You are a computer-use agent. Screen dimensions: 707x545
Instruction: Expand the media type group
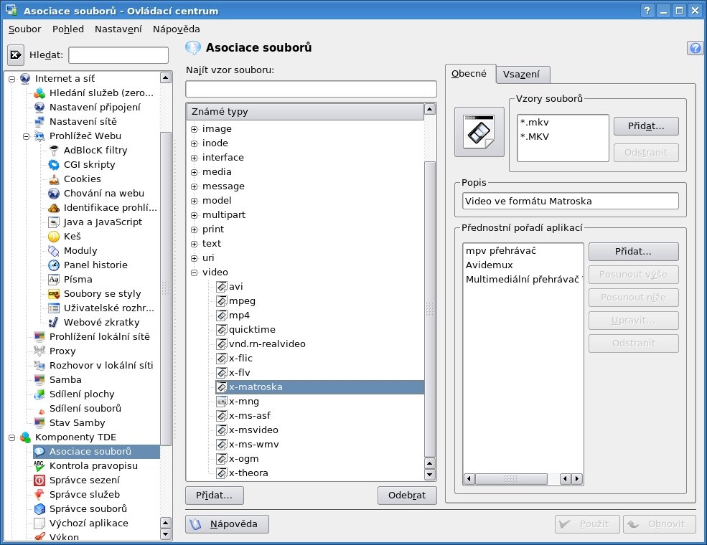(194, 172)
